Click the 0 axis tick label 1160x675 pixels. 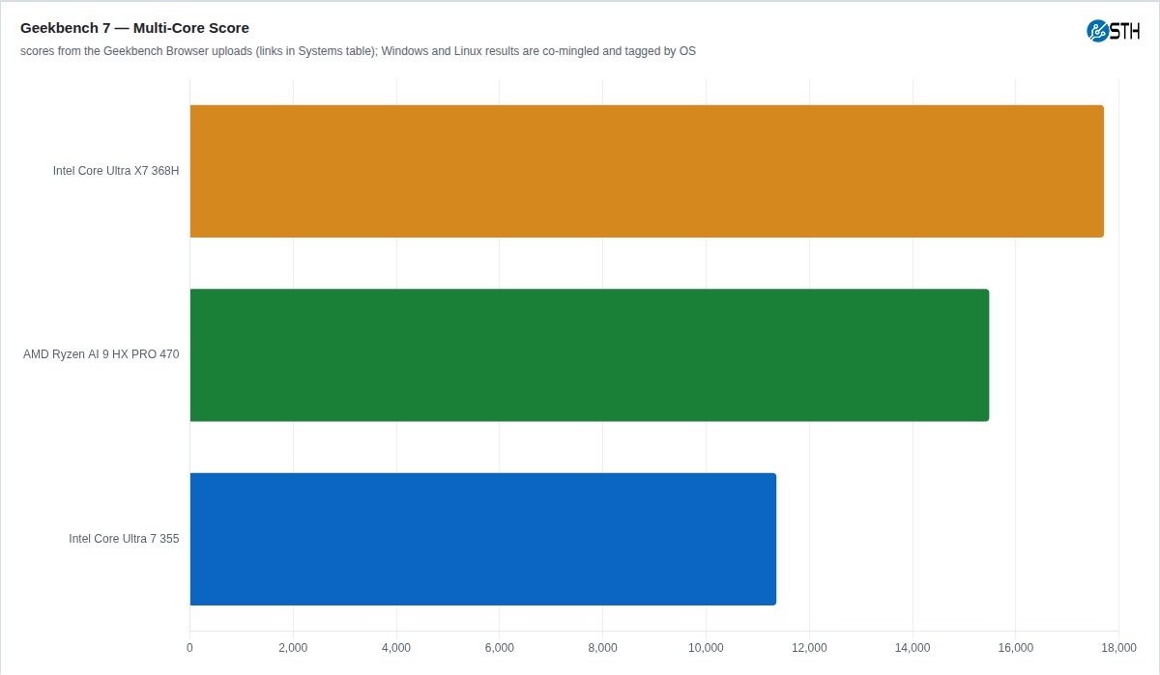[189, 647]
